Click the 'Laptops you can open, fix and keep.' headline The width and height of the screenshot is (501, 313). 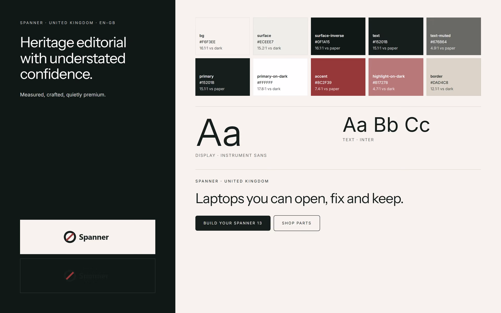tap(299, 199)
